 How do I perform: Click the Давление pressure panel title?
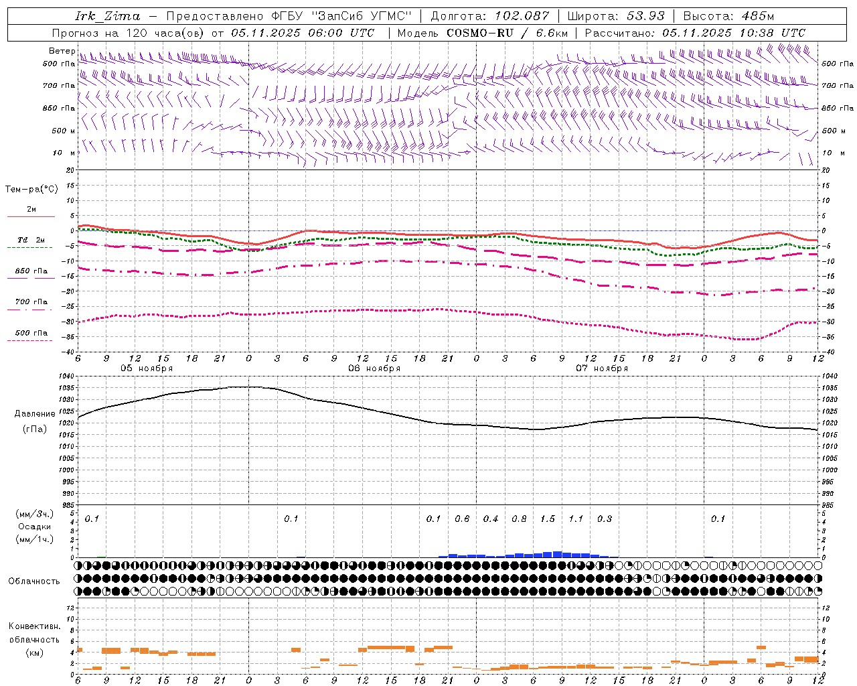(x=35, y=414)
